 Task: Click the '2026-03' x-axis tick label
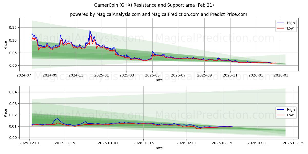point(281,75)
